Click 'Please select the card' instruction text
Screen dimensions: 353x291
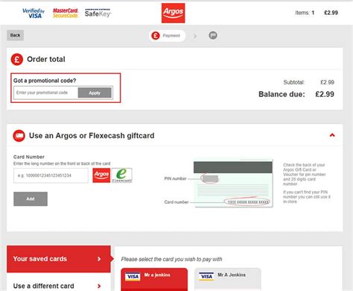(171, 259)
